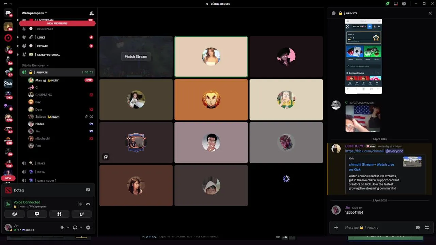Viewport: 436px width, 245px height.
Task: Open the soundboard from voice panel
Action: [82, 214]
